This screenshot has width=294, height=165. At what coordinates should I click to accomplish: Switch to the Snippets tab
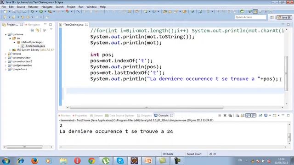[144, 115]
